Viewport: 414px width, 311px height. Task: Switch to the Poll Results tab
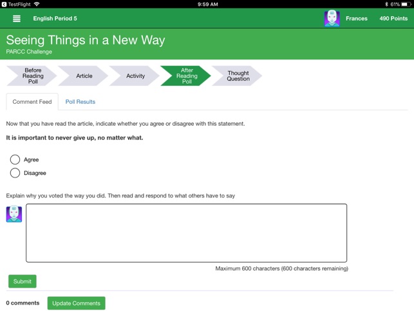tap(80, 102)
